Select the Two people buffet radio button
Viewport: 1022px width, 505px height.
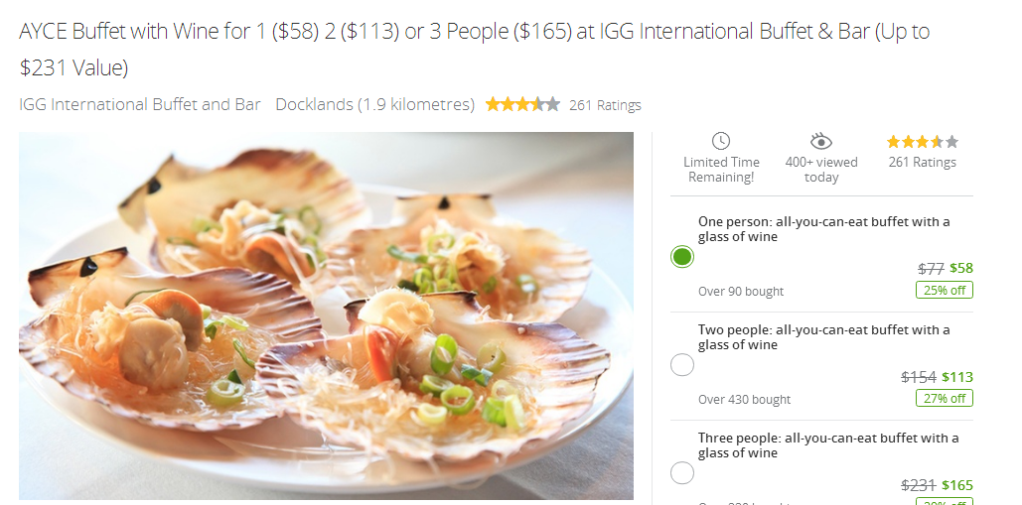(682, 365)
